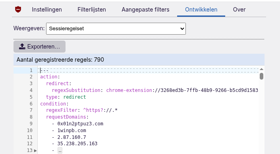The height and width of the screenshot is (154, 280).
Task: Select the Ontwikkelen tab
Action: [x=201, y=10]
